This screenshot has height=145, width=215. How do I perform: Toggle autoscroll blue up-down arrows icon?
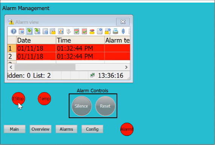tap(123, 31)
